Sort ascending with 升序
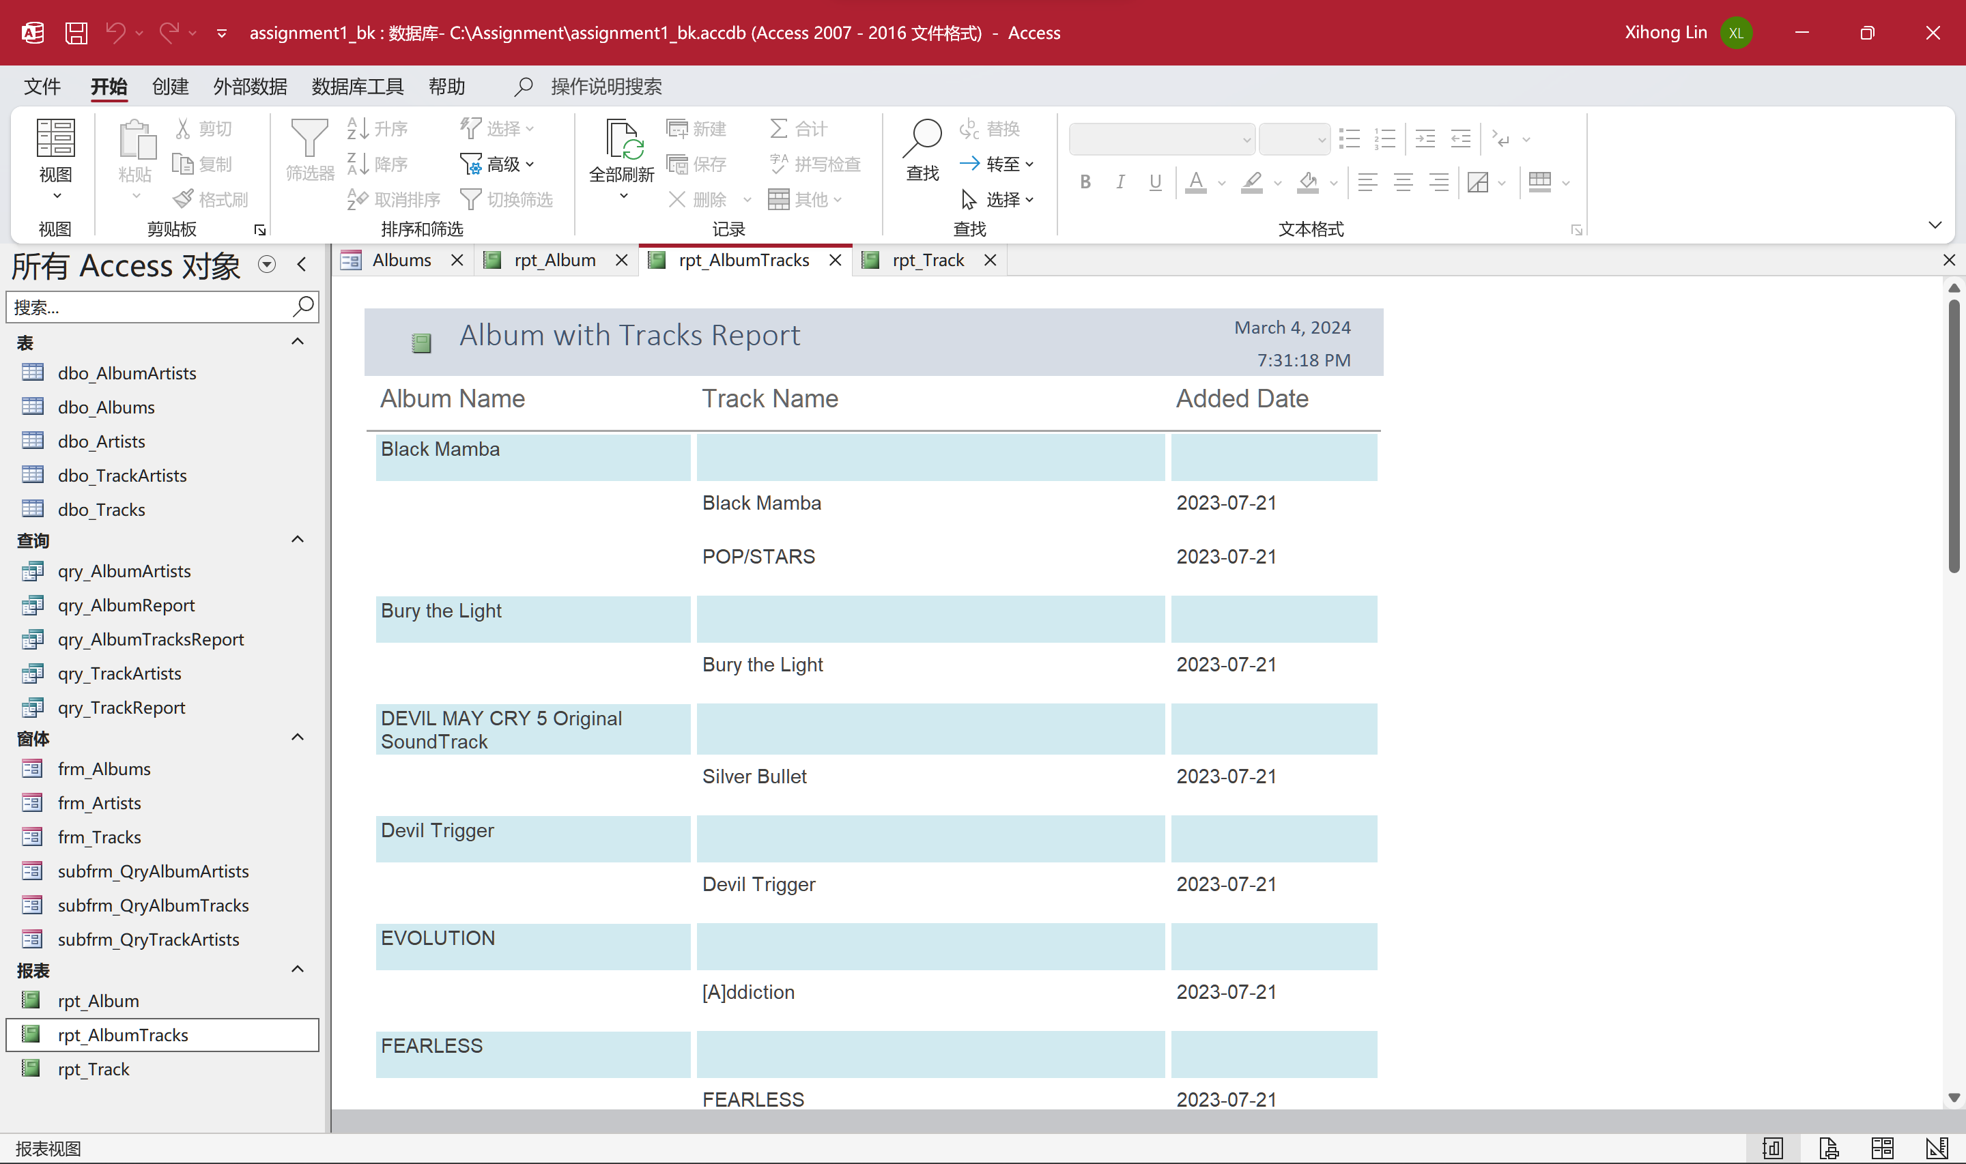This screenshot has height=1164, width=1966. [377, 129]
